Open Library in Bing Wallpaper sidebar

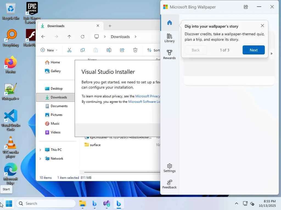pos(170,38)
